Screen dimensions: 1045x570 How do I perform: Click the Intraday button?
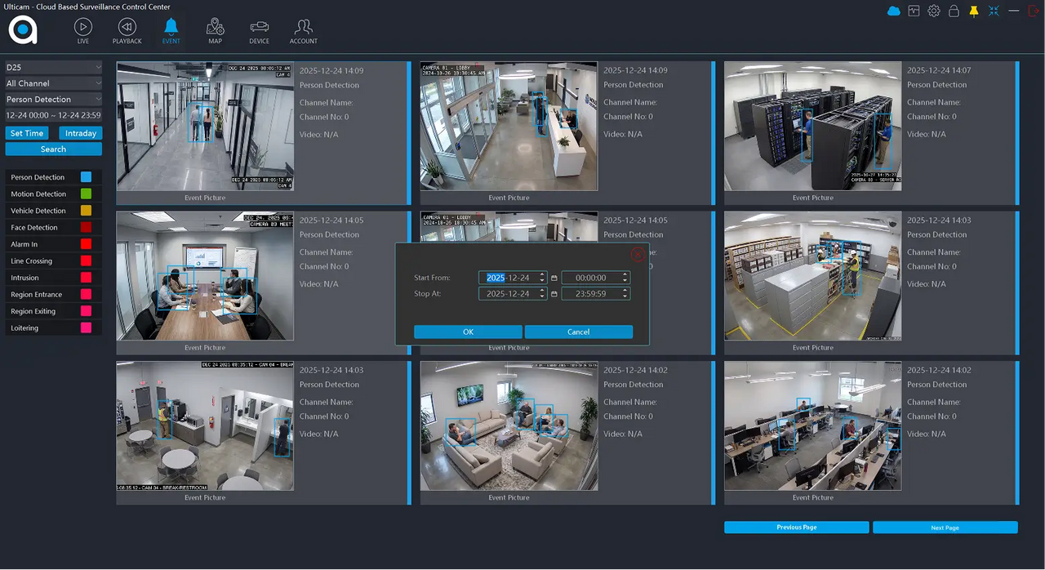pyautogui.click(x=80, y=133)
